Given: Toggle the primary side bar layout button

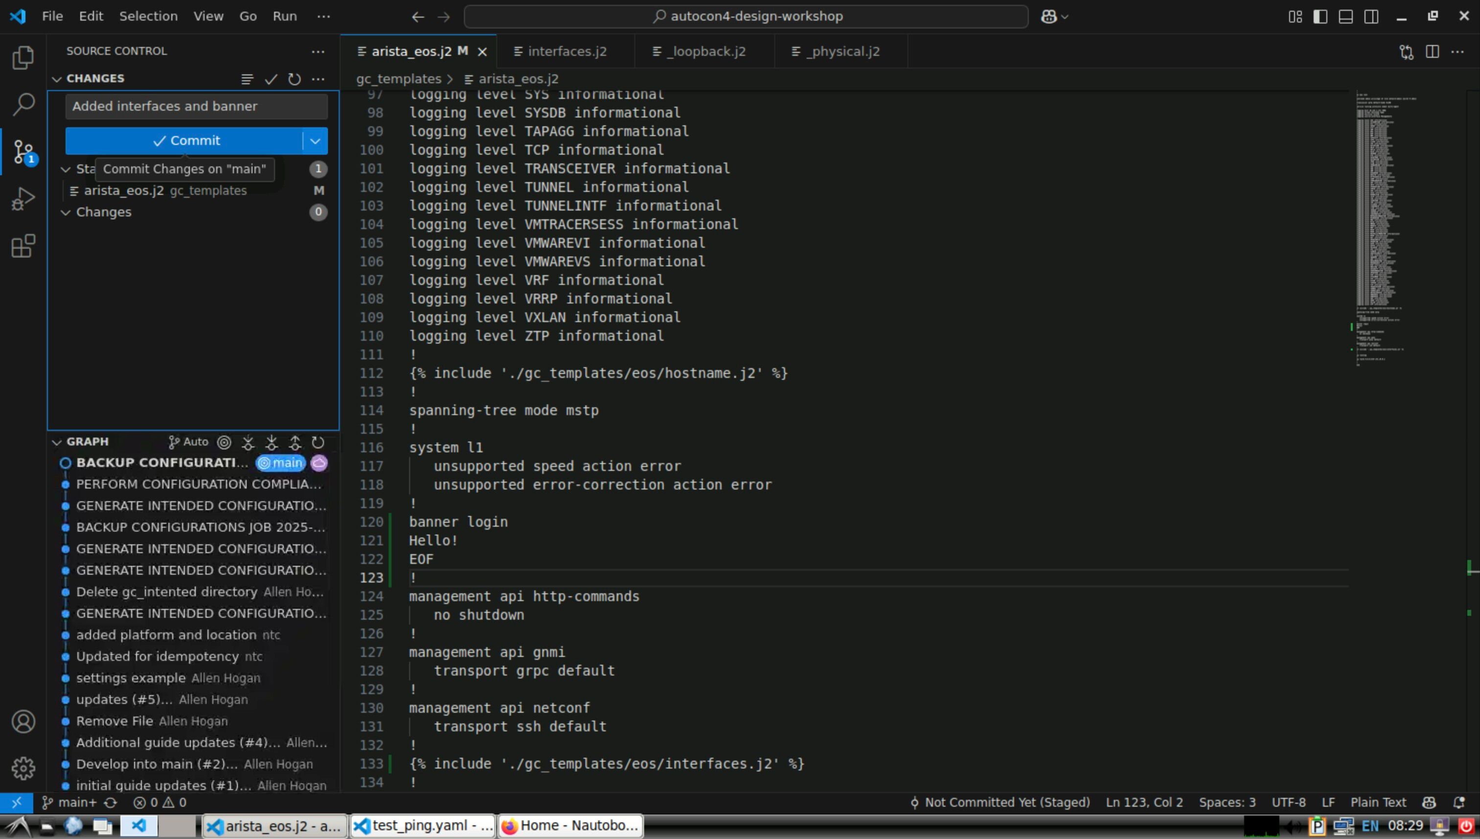Looking at the screenshot, I should (1320, 17).
